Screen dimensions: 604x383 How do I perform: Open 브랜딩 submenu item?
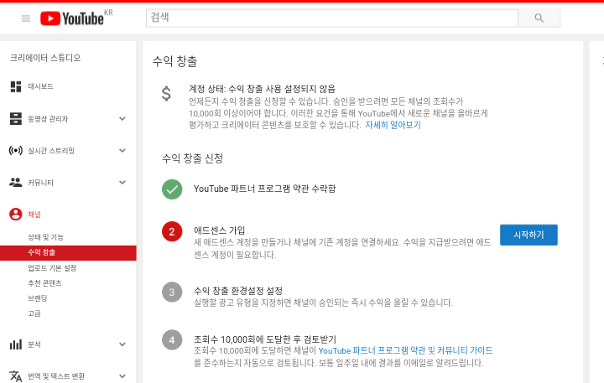click(x=38, y=298)
